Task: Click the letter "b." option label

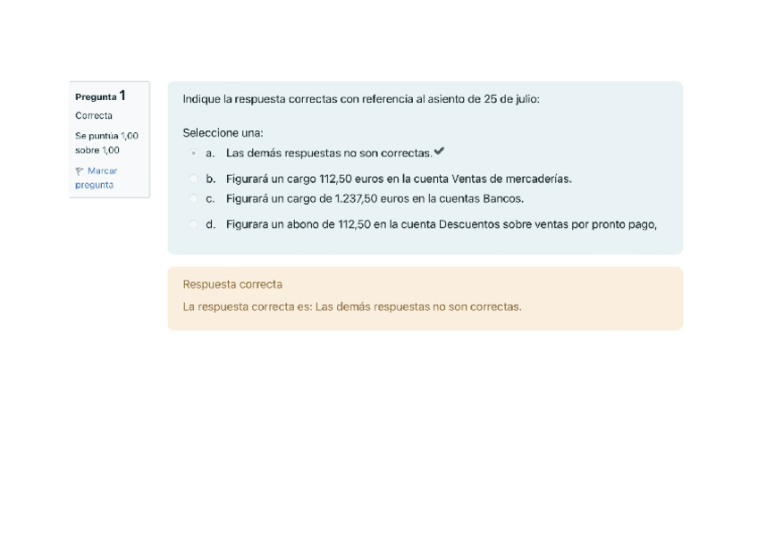Action: tap(210, 179)
